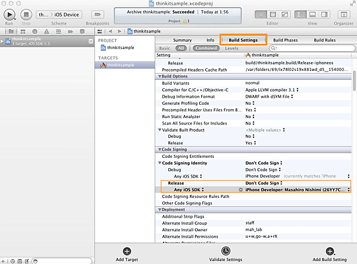The height and width of the screenshot is (264, 357).
Task: Click the Levels filter button
Action: [x=231, y=48]
